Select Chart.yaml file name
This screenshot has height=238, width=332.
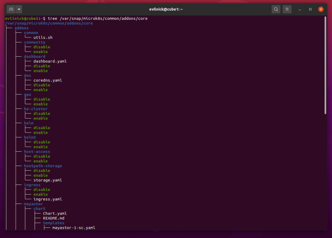pyautogui.click(x=54, y=214)
